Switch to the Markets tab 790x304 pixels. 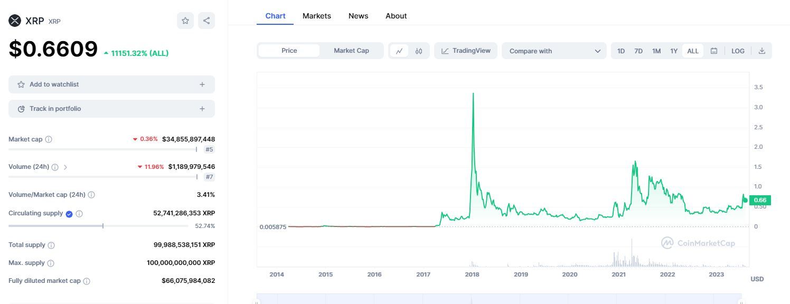316,16
